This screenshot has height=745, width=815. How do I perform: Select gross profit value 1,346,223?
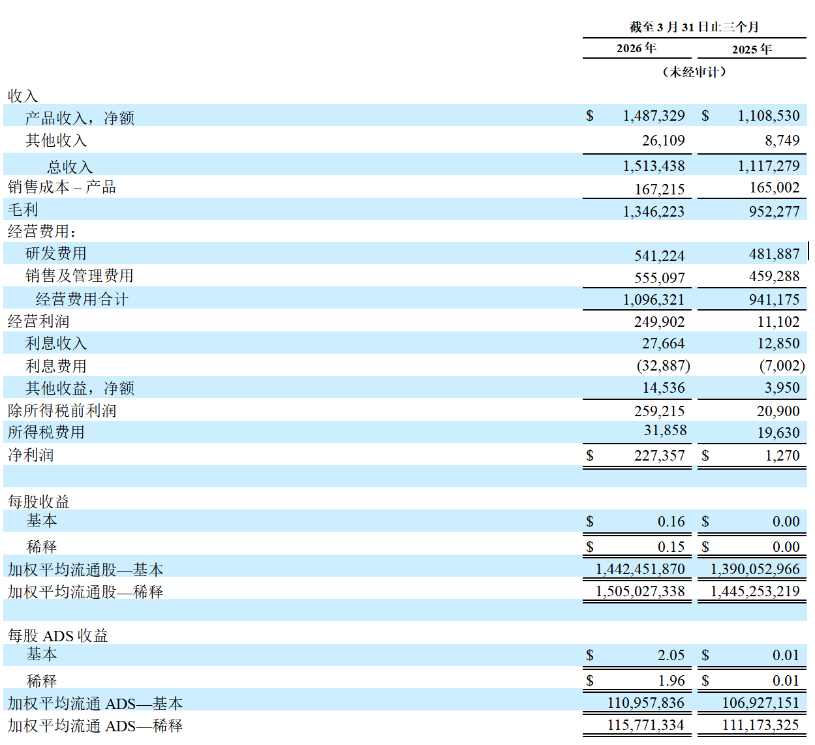(654, 212)
